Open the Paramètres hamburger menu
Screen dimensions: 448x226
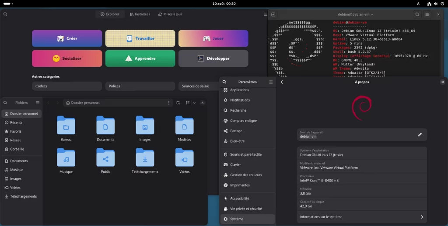click(271, 82)
